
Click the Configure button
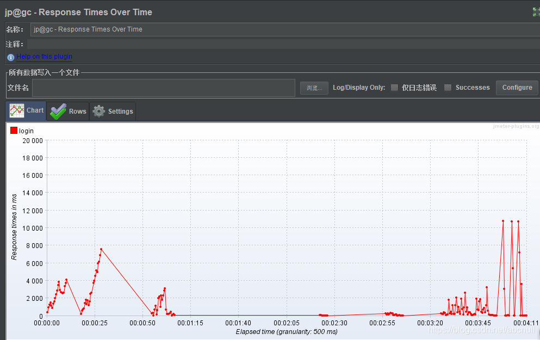517,88
